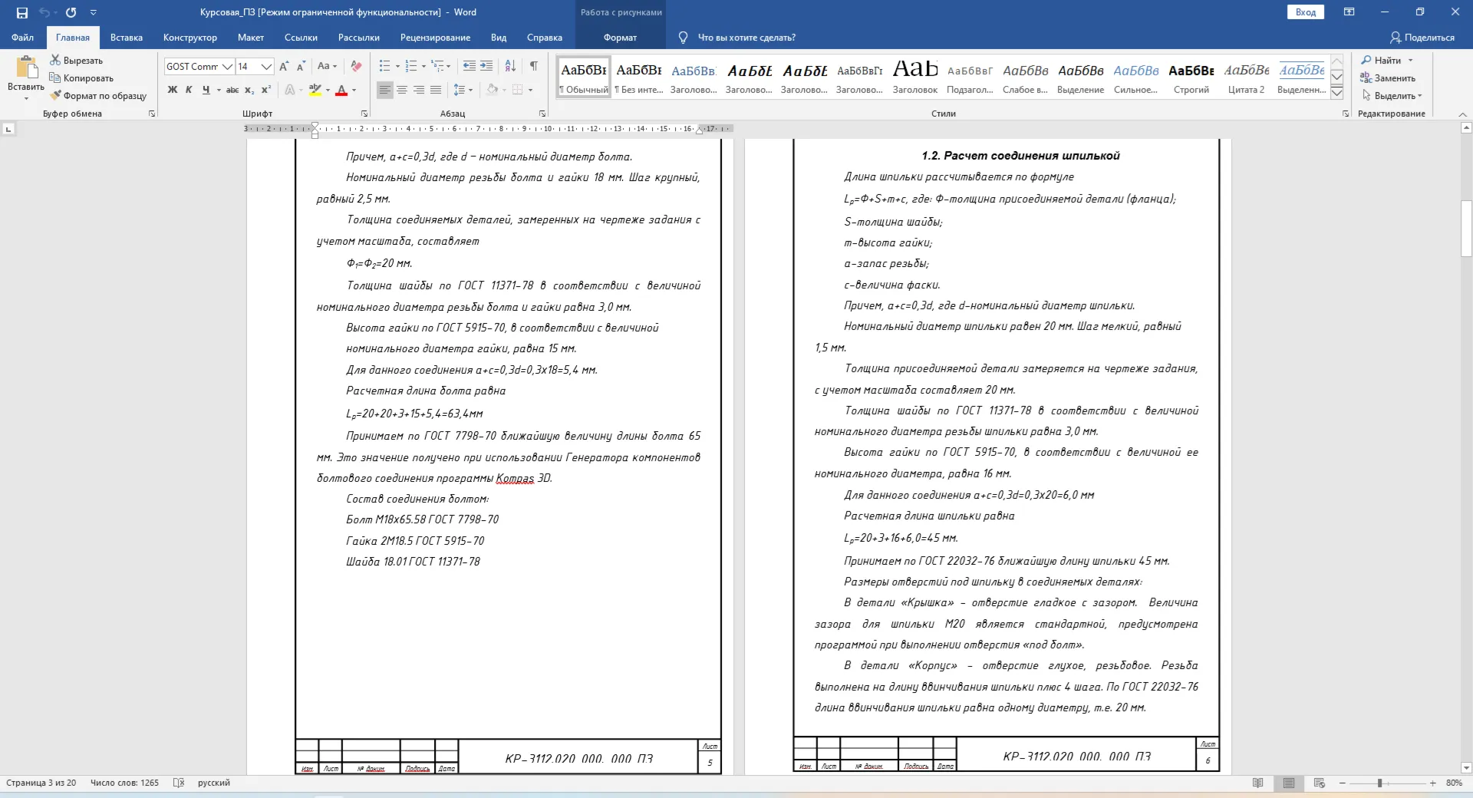The image size is (1473, 798).
Task: Clear all formatting from selection
Action: pos(356,67)
